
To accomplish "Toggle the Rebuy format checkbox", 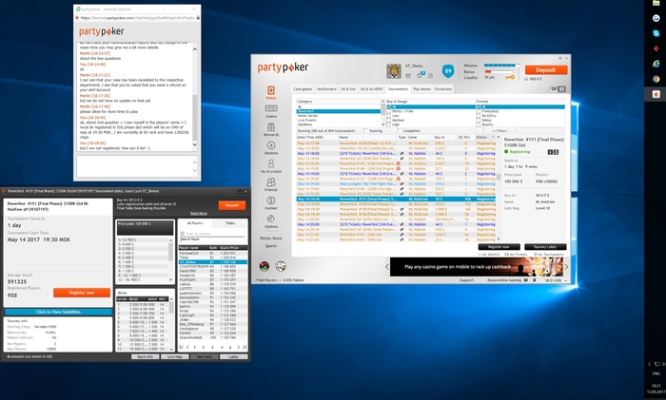I will pos(479,121).
